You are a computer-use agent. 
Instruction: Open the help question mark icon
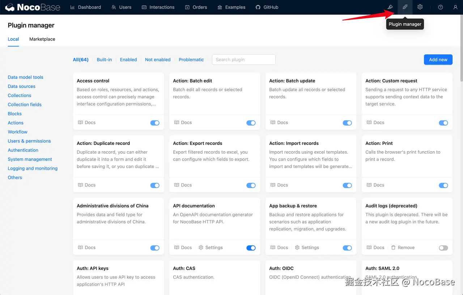tap(441, 7)
